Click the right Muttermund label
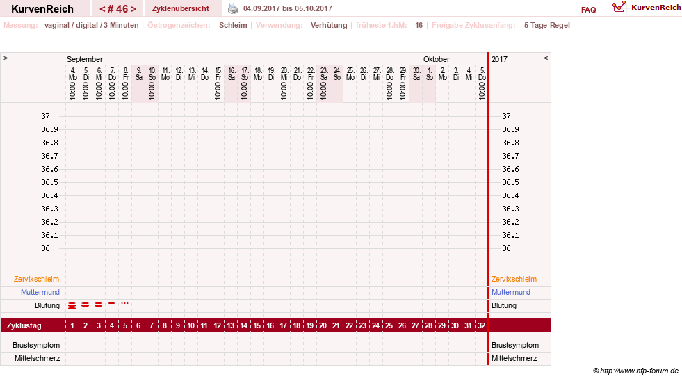Image resolution: width=682 pixels, height=379 pixels. pos(510,292)
